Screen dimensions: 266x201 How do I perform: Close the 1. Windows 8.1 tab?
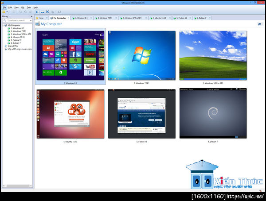pyautogui.click(x=91, y=18)
